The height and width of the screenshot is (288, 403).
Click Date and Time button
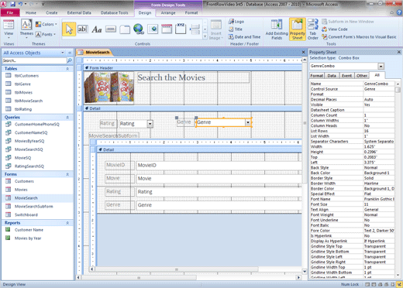pyautogui.click(x=244, y=37)
